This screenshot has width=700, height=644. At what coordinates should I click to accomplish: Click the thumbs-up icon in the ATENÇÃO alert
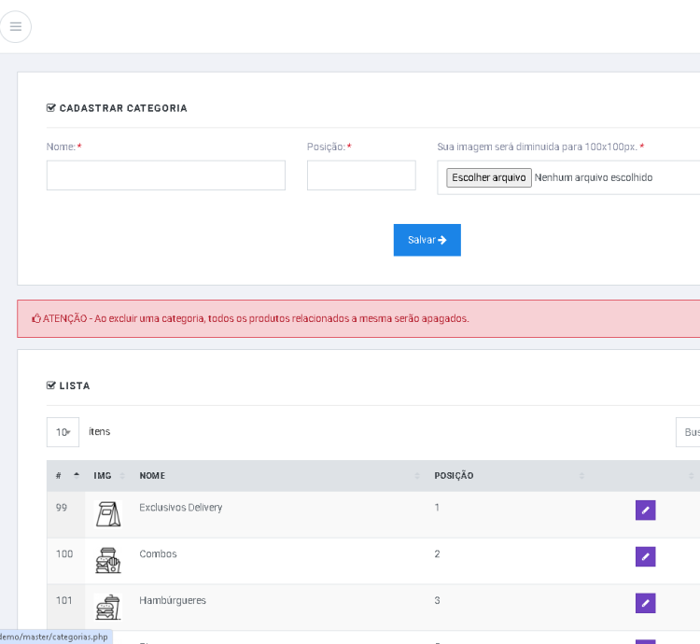tap(36, 318)
